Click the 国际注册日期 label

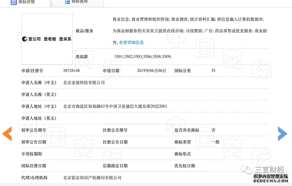[x=34, y=166]
